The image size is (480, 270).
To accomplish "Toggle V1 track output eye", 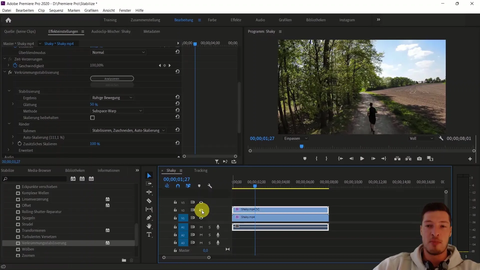I will click(201, 218).
